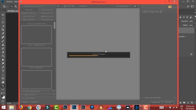This screenshot has height=110, width=196.
Task: Select the Paint Bucket tool in Photoshop
Action: pos(3,56)
